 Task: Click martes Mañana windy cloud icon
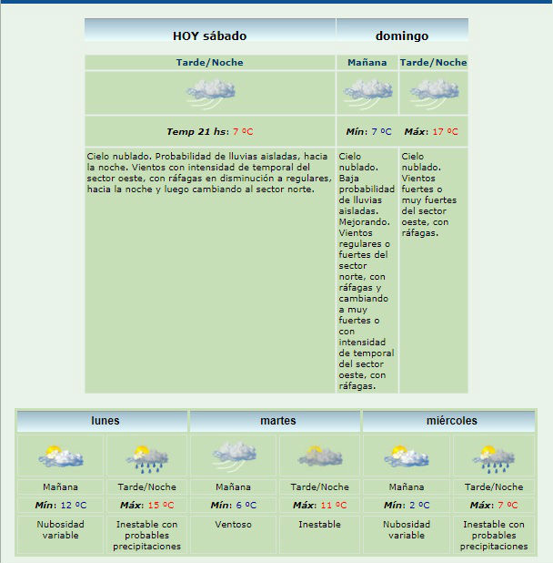coord(234,454)
